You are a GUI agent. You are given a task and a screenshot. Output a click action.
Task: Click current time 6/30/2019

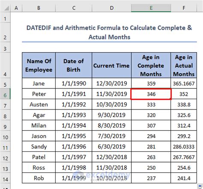coord(112,147)
